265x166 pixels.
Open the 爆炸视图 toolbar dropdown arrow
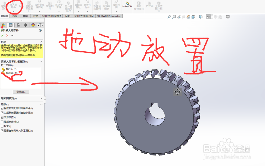point(116,11)
